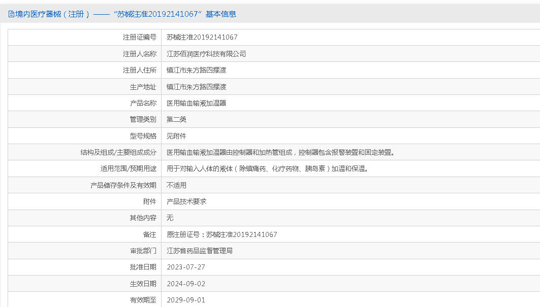Click the production address value under 生产地址

[x=196, y=87]
